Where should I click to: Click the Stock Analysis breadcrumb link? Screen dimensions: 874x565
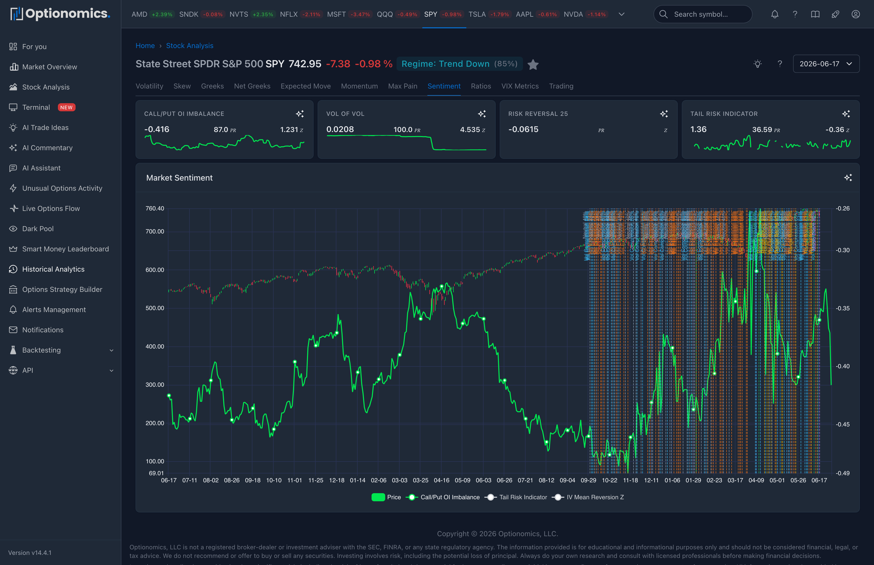click(190, 46)
